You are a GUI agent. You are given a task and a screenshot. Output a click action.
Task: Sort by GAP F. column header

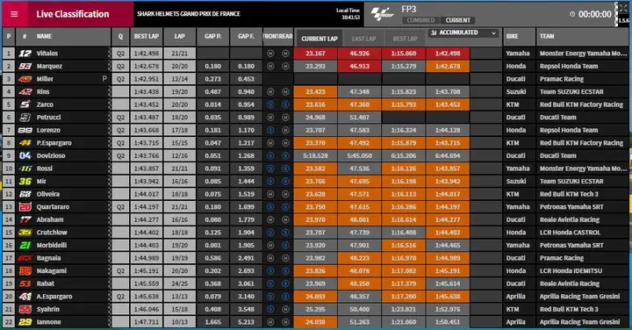tap(246, 36)
